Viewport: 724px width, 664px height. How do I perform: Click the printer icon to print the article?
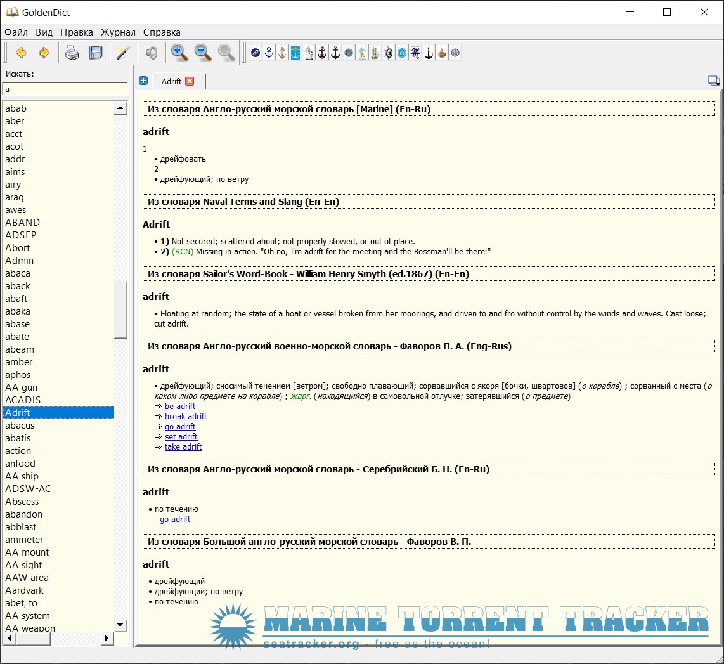click(72, 53)
